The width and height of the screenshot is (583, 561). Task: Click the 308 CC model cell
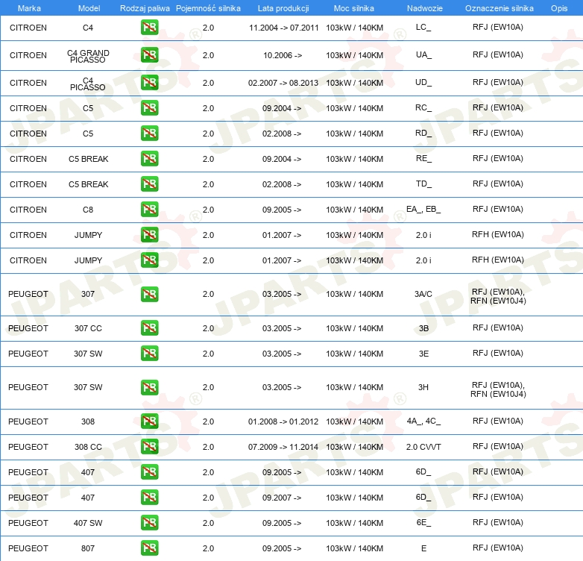tap(88, 447)
